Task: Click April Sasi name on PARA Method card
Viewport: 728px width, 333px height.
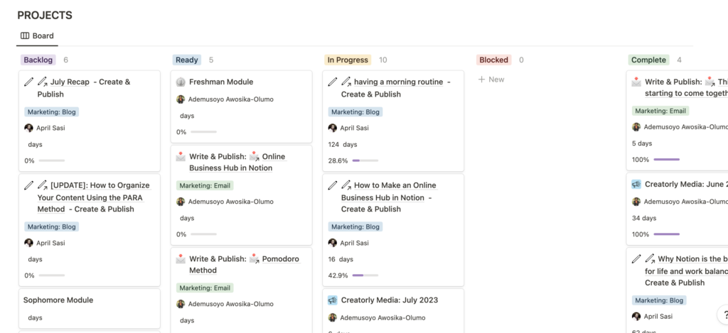Action: click(50, 243)
